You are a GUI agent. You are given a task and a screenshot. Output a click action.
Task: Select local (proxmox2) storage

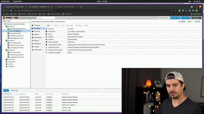click(16, 43)
